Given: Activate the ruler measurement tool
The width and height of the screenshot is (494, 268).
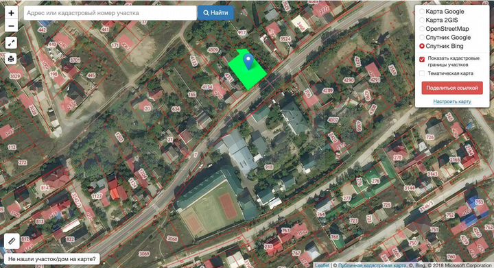Looking at the screenshot, I should coord(12,241).
